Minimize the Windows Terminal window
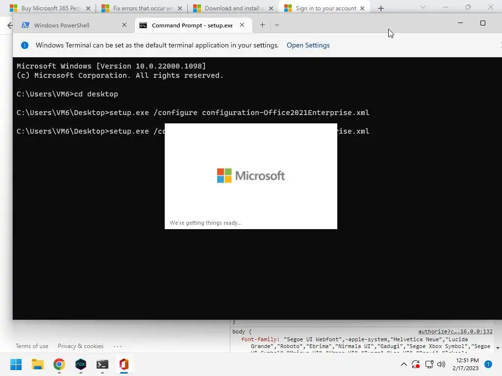Viewport: 502px width, 376px height. pos(460,23)
